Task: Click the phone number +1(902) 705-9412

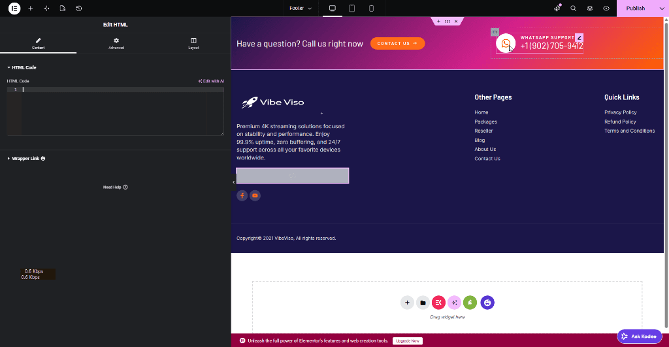Action: point(551,46)
